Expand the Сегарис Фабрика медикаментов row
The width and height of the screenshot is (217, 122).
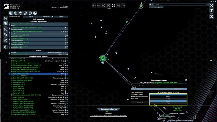click(x=10, y=32)
